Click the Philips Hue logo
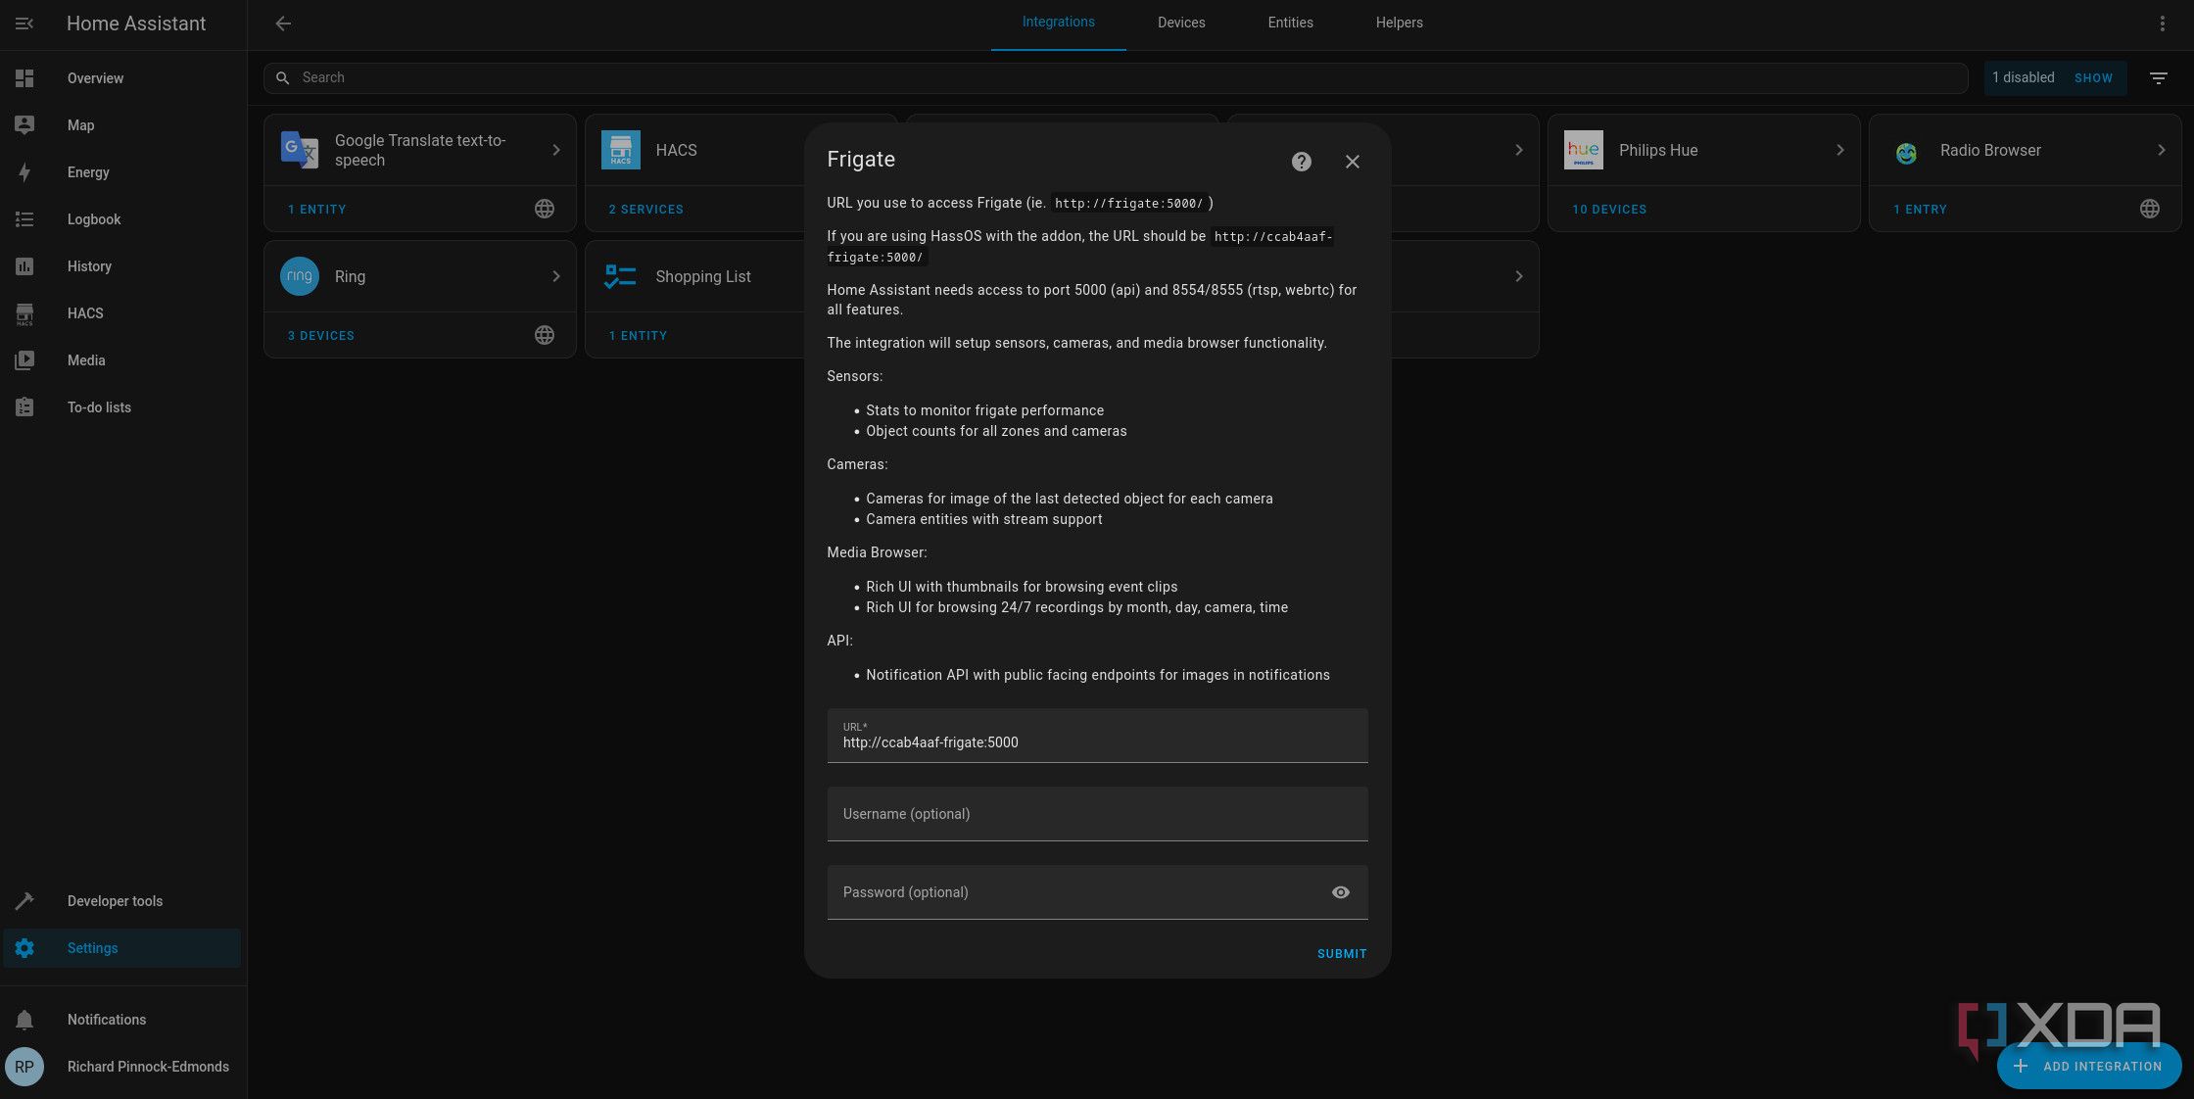 1583,150
